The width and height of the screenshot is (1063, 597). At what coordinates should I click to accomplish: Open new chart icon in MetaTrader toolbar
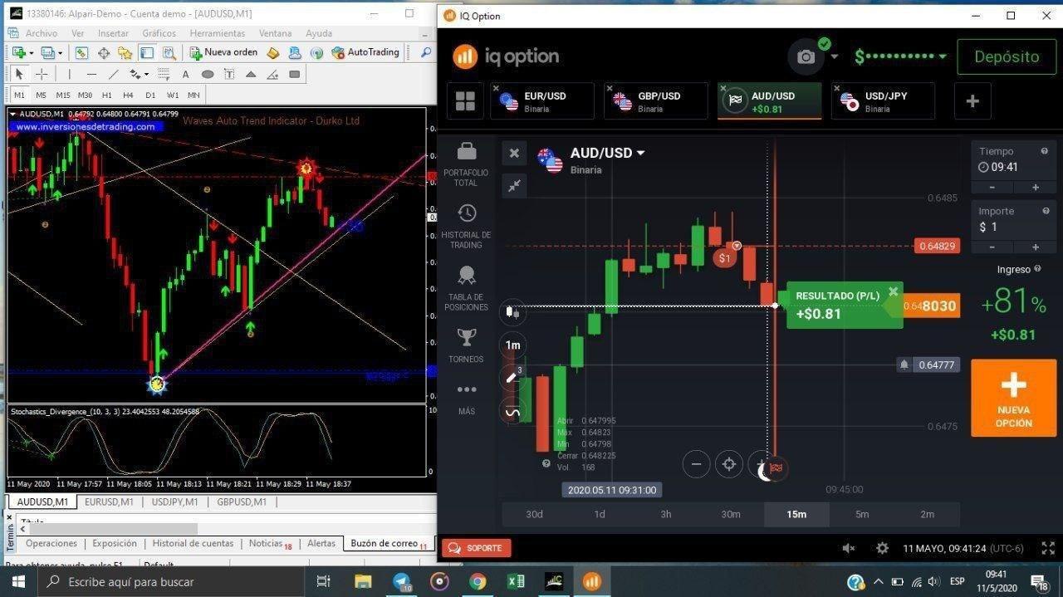(19, 52)
